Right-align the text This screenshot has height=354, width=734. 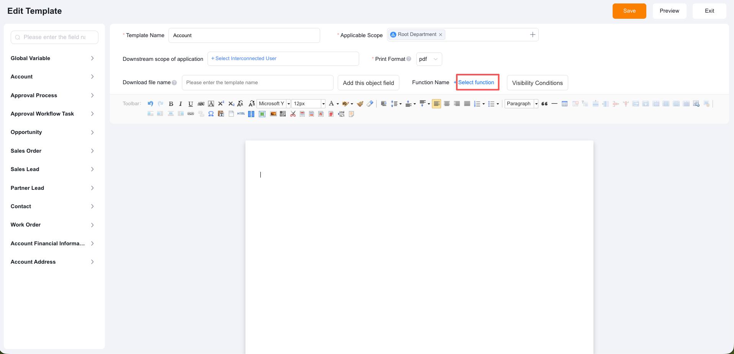457,104
